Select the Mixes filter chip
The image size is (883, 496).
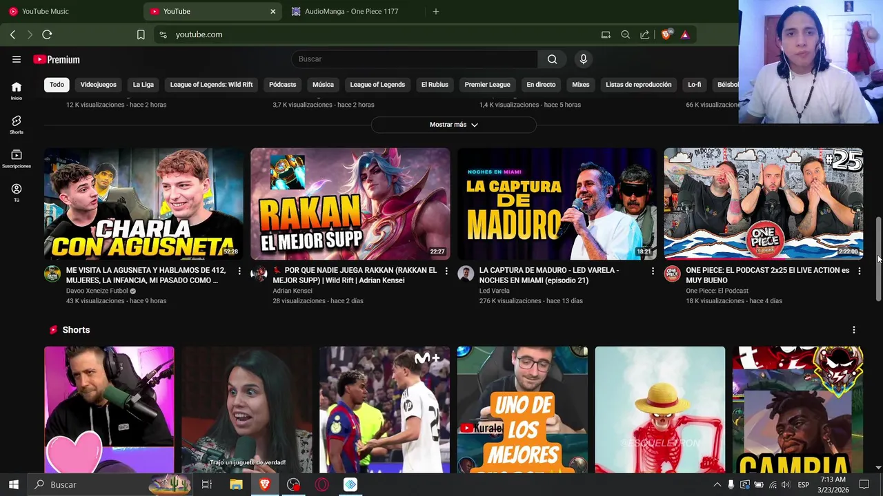coord(581,85)
